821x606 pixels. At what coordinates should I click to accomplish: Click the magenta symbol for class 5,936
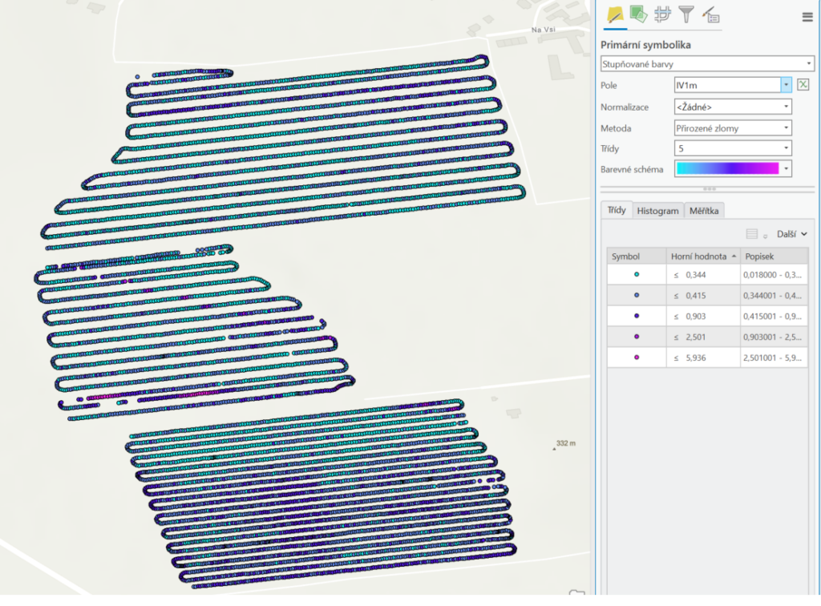(x=637, y=357)
